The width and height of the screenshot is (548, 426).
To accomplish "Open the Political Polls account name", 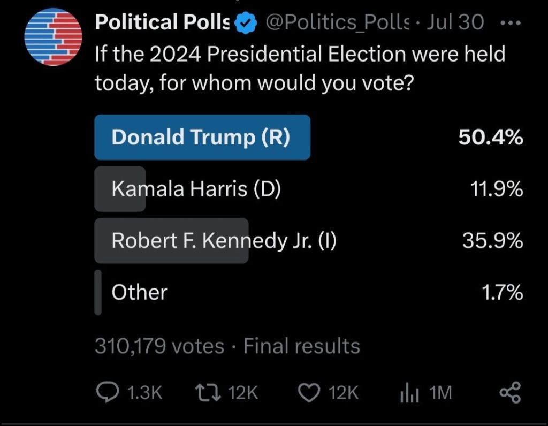I will point(162,22).
